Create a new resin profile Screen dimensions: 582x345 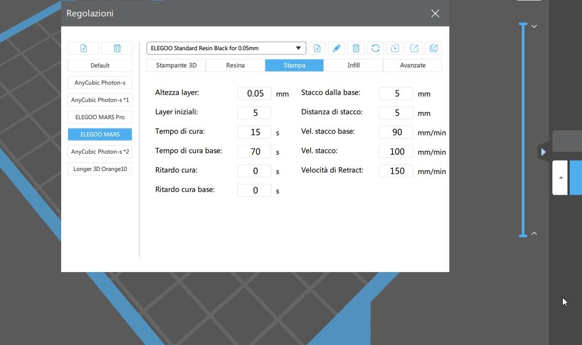(x=317, y=48)
